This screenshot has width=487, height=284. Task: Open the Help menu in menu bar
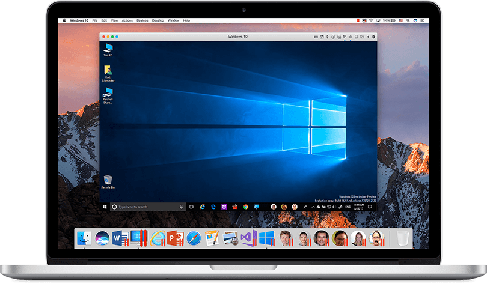click(186, 20)
